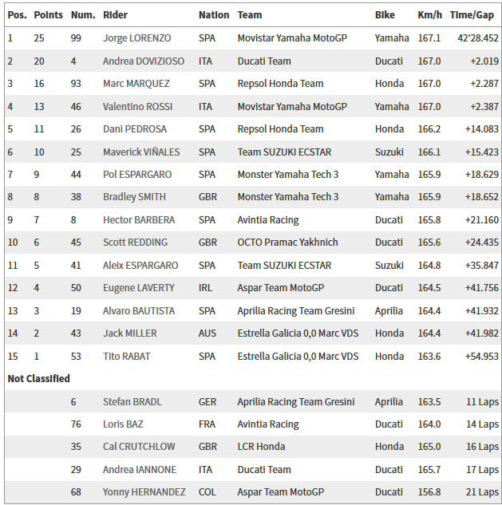
Task: Open Andrea IANNONE rider link
Action: 140,470
